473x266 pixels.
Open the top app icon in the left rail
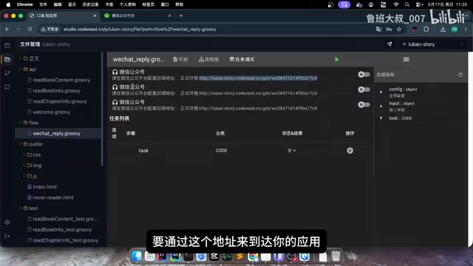[7, 46]
